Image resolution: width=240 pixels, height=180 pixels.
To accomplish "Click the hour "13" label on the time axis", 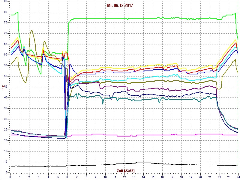I will click(134, 177).
